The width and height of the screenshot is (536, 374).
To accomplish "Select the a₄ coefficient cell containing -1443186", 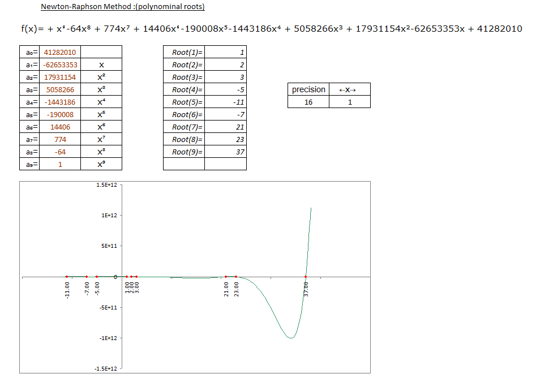I will tap(60, 102).
